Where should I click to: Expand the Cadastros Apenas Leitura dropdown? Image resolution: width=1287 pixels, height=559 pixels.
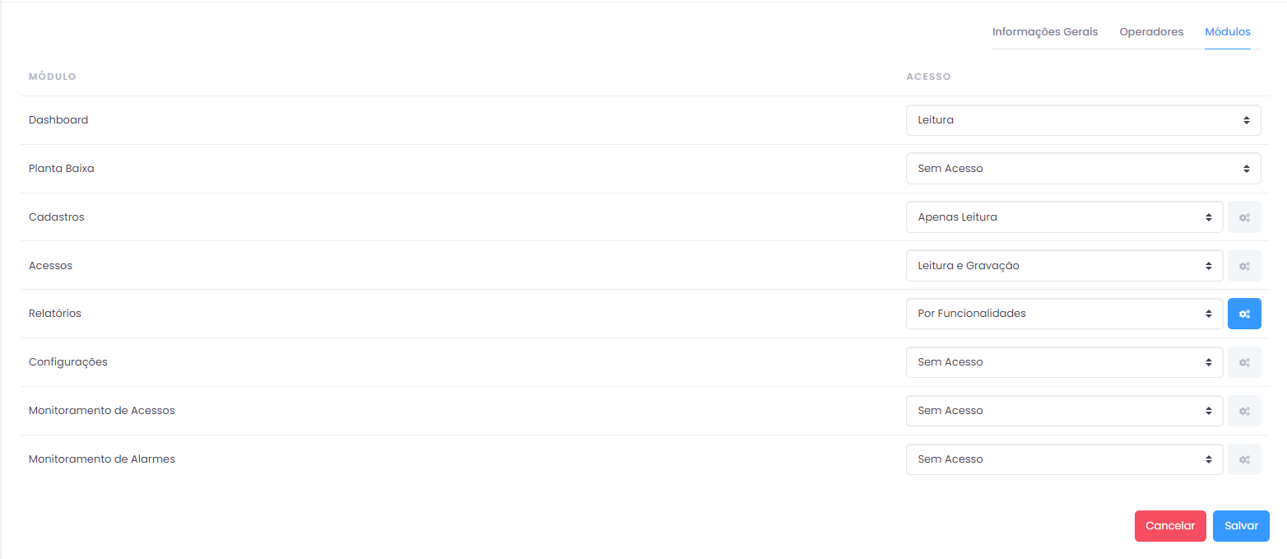coord(1064,217)
